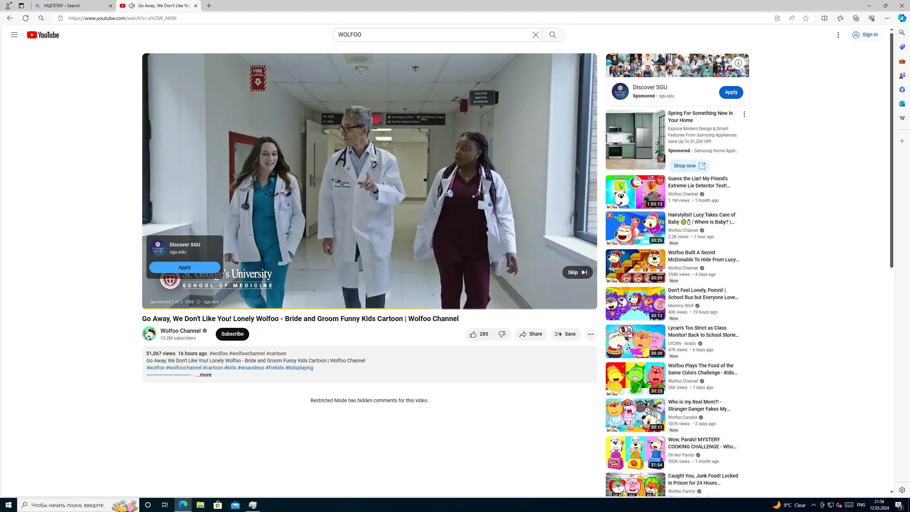Viewport: 910px width, 512px height.
Task: Click the dislike thumbs-down icon
Action: click(x=502, y=334)
